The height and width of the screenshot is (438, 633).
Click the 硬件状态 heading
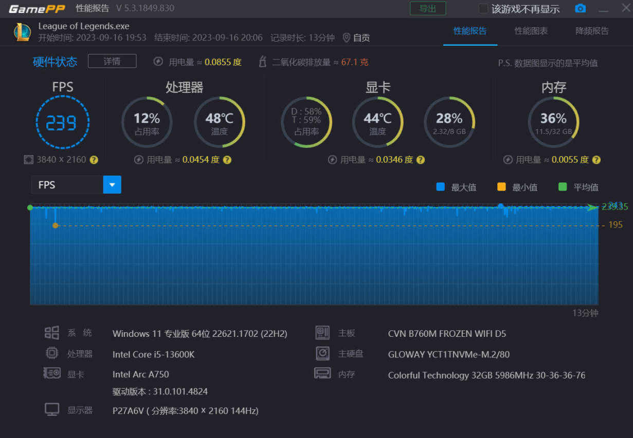55,62
